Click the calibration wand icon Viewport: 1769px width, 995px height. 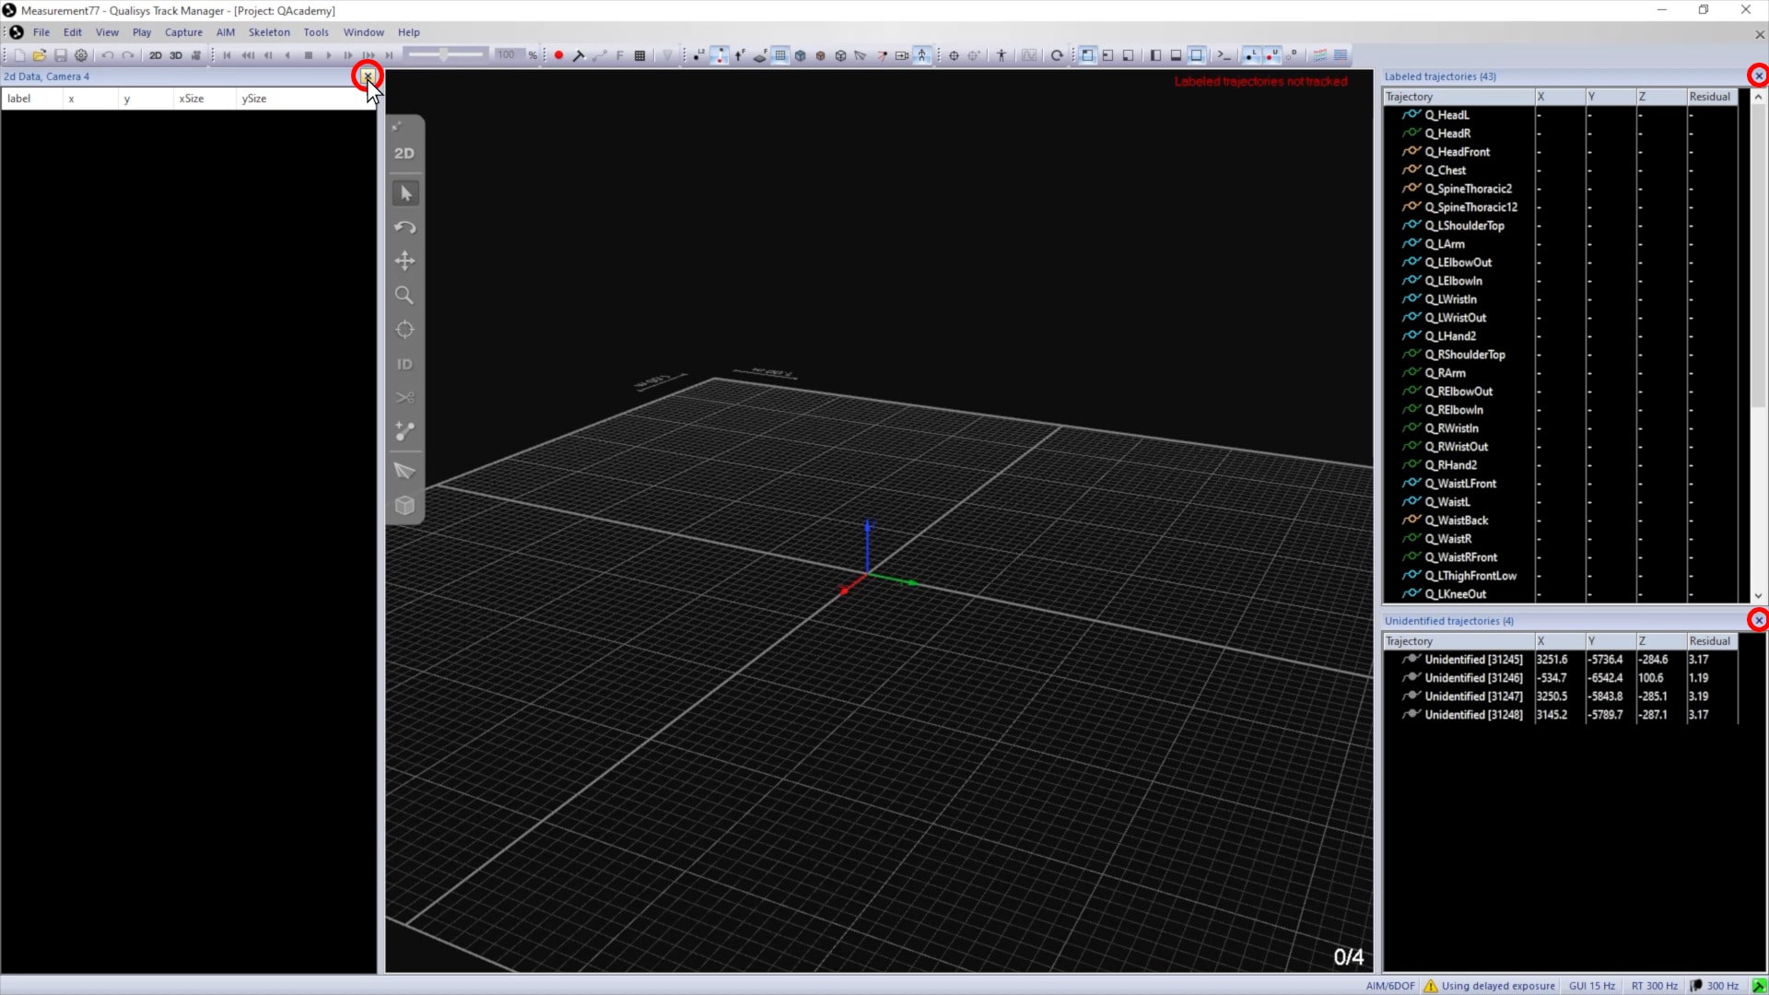click(x=579, y=55)
